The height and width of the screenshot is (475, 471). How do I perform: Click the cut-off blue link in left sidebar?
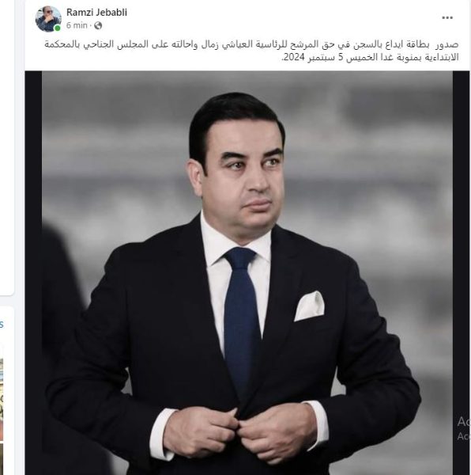click(x=2, y=324)
